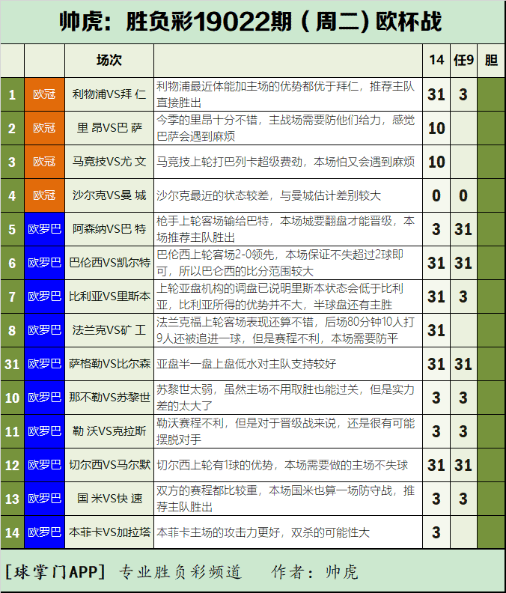Viewport: 506px width, 593px height.
Task: Click the footer text 作者:帅虎
Action: (314, 571)
